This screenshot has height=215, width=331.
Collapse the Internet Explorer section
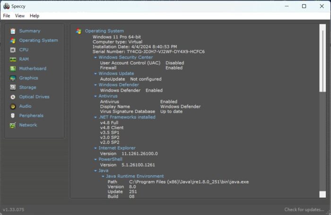pyautogui.click(x=96, y=148)
